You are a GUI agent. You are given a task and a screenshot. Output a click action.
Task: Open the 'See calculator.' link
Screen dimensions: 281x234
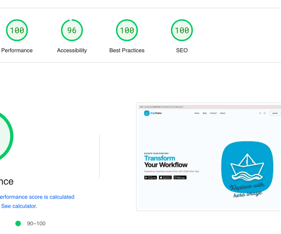click(x=19, y=206)
